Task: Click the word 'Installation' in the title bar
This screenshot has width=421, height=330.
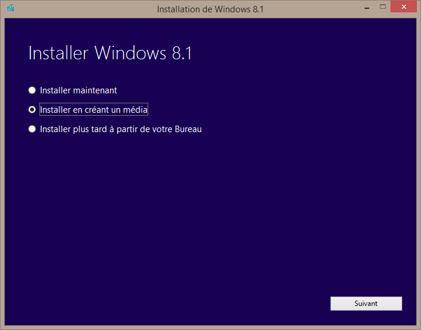Action: [x=178, y=9]
